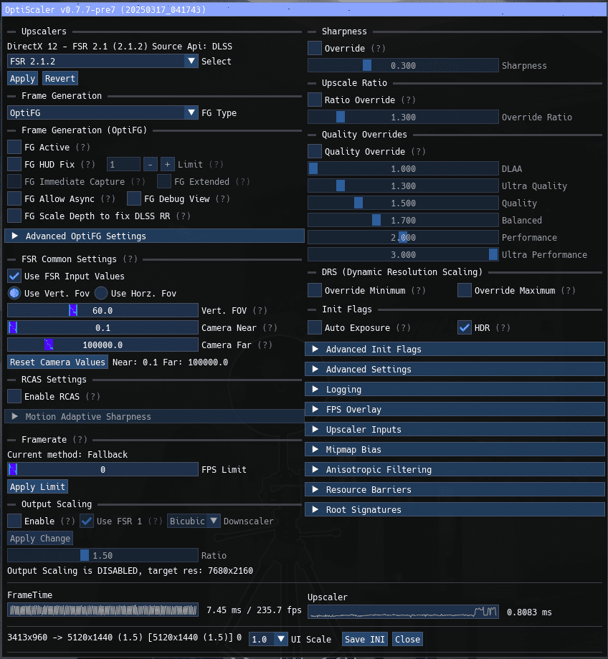Screen dimensions: 608x659
Task: Expand the FPS Overlay section
Action: (455, 409)
